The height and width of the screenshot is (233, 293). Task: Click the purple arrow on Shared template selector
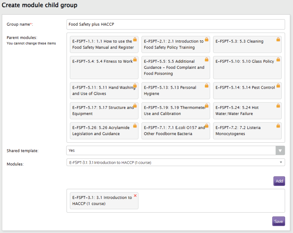click(280, 150)
